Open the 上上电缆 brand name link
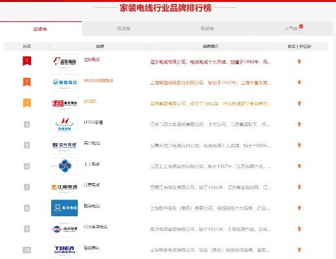Screen dimensions: 336x259 [x=92, y=164]
